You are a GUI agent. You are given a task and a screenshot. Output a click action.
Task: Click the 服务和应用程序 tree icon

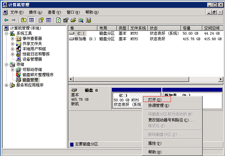pos(12,85)
